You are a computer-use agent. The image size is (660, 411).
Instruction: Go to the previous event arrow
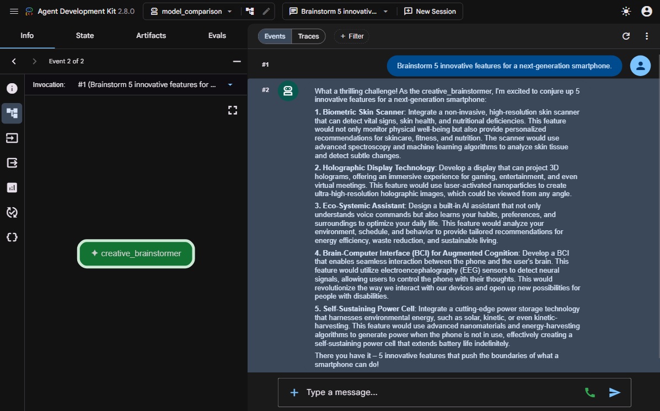pos(14,61)
